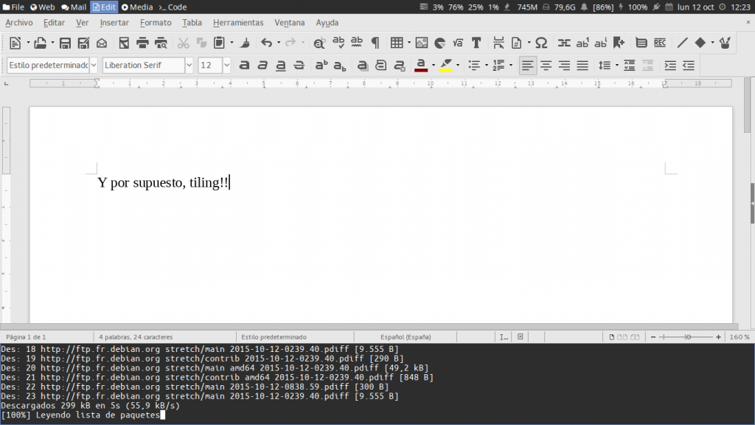Click the Save document icon

(65, 43)
